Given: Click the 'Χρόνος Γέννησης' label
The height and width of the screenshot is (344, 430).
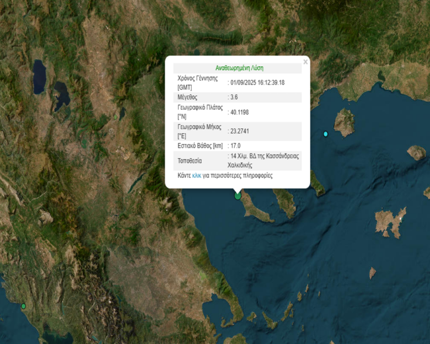Looking at the screenshot, I should point(198,78).
